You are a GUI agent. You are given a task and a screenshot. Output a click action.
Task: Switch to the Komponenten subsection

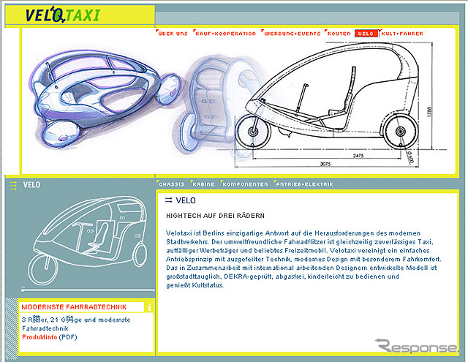(244, 184)
